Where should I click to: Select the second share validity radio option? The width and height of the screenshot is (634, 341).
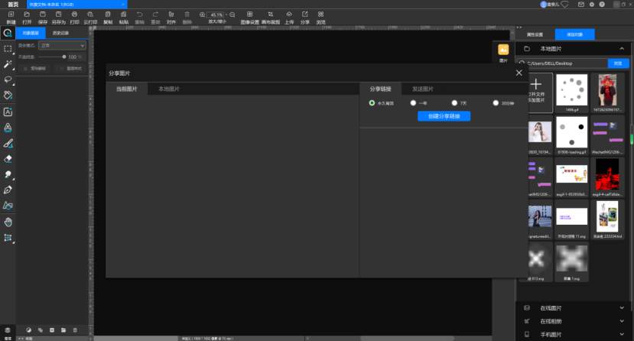coord(413,103)
